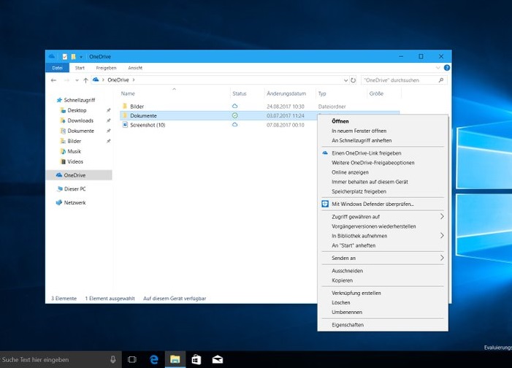Click the Back navigation arrow
Screen dimensions: 512x368
(x=53, y=80)
